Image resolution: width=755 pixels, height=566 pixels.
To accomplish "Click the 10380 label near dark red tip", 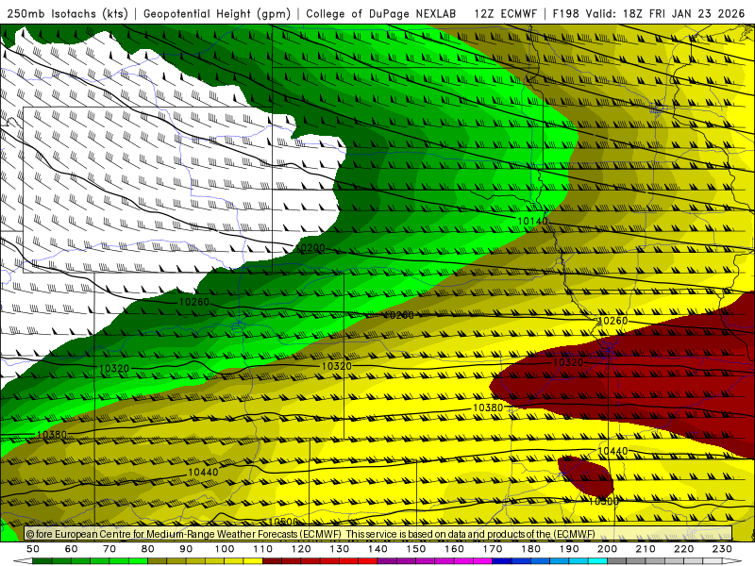I will (488, 408).
